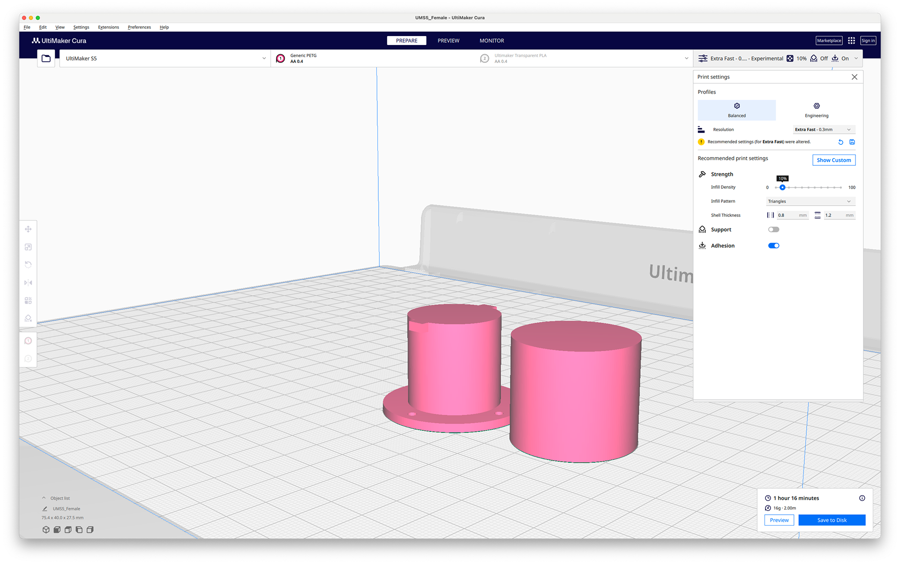Save altered settings to profile
This screenshot has height=564, width=900.
pyautogui.click(x=852, y=142)
